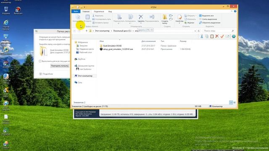Open the new item dropdown in ribbon
This screenshot has width=269, height=151.
pyautogui.click(x=171, y=16)
